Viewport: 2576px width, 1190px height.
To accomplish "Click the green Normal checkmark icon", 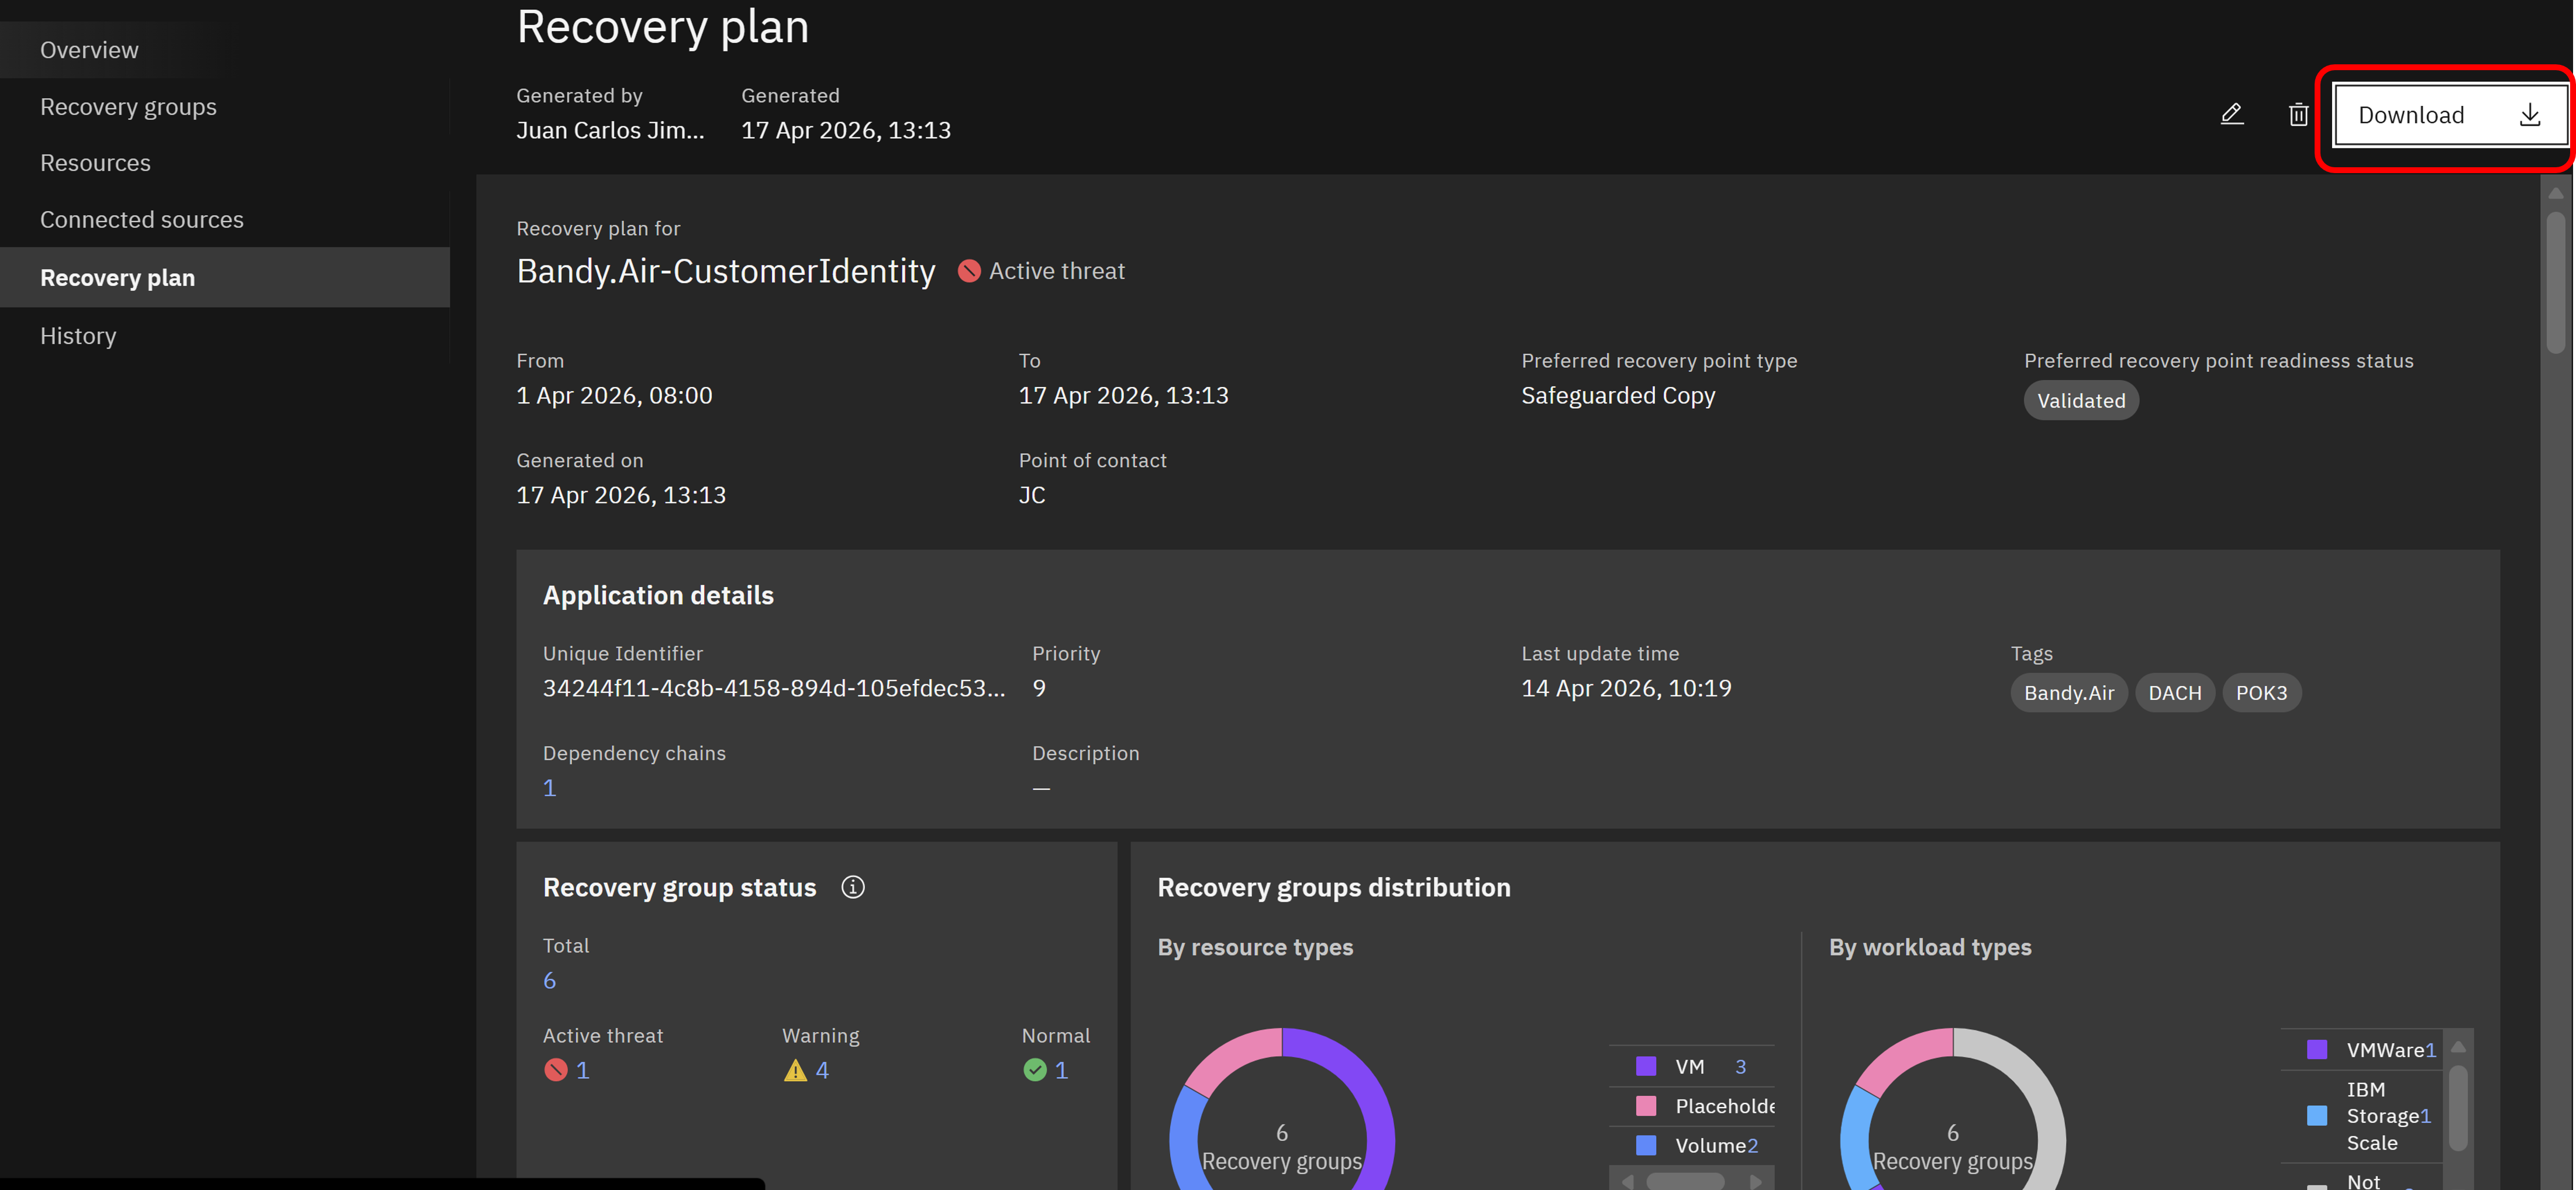I will pos(1035,1070).
